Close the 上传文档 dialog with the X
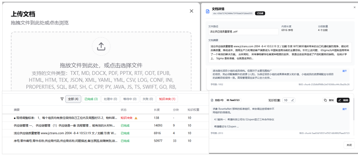The width and height of the screenshot is (358, 155). pos(191,11)
